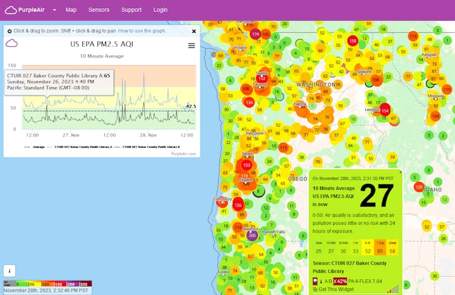Go to the Sensors menu item
The width and height of the screenshot is (455, 295).
(x=99, y=10)
